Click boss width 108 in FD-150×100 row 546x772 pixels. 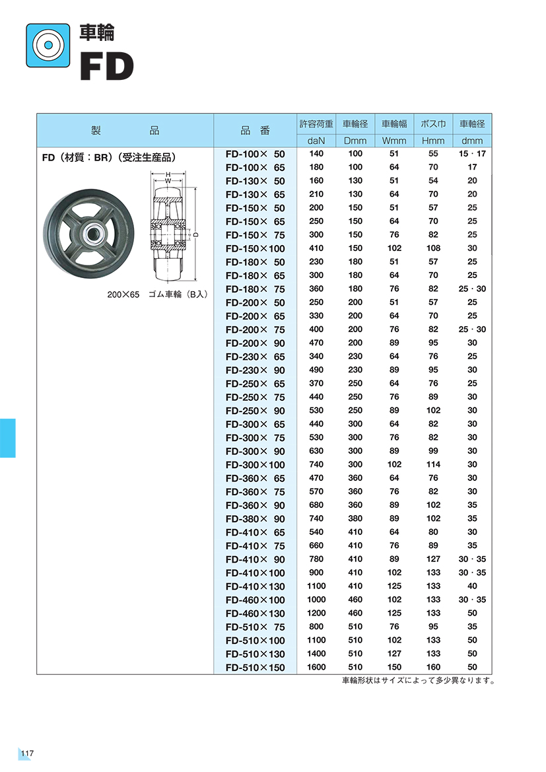433,248
